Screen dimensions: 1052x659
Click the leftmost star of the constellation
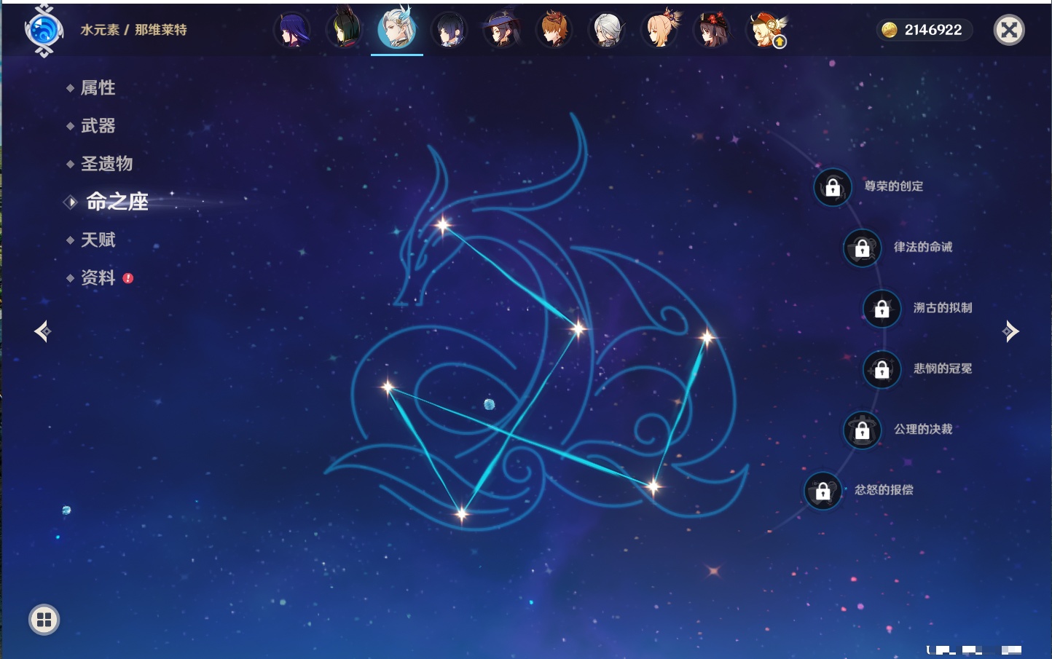(388, 387)
